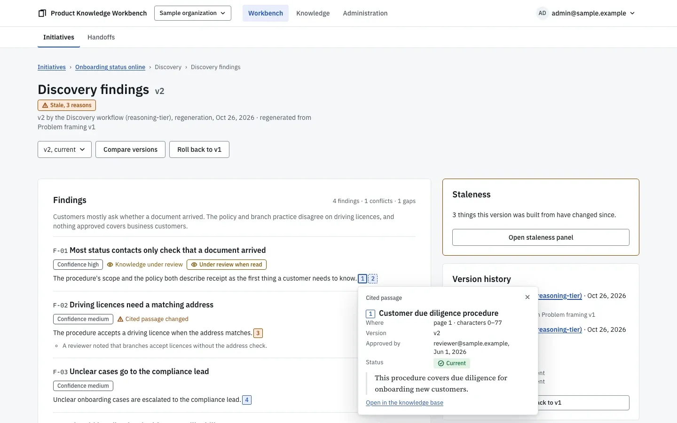
Task: Follow the Open in the knowledge base link
Action: click(x=405, y=403)
